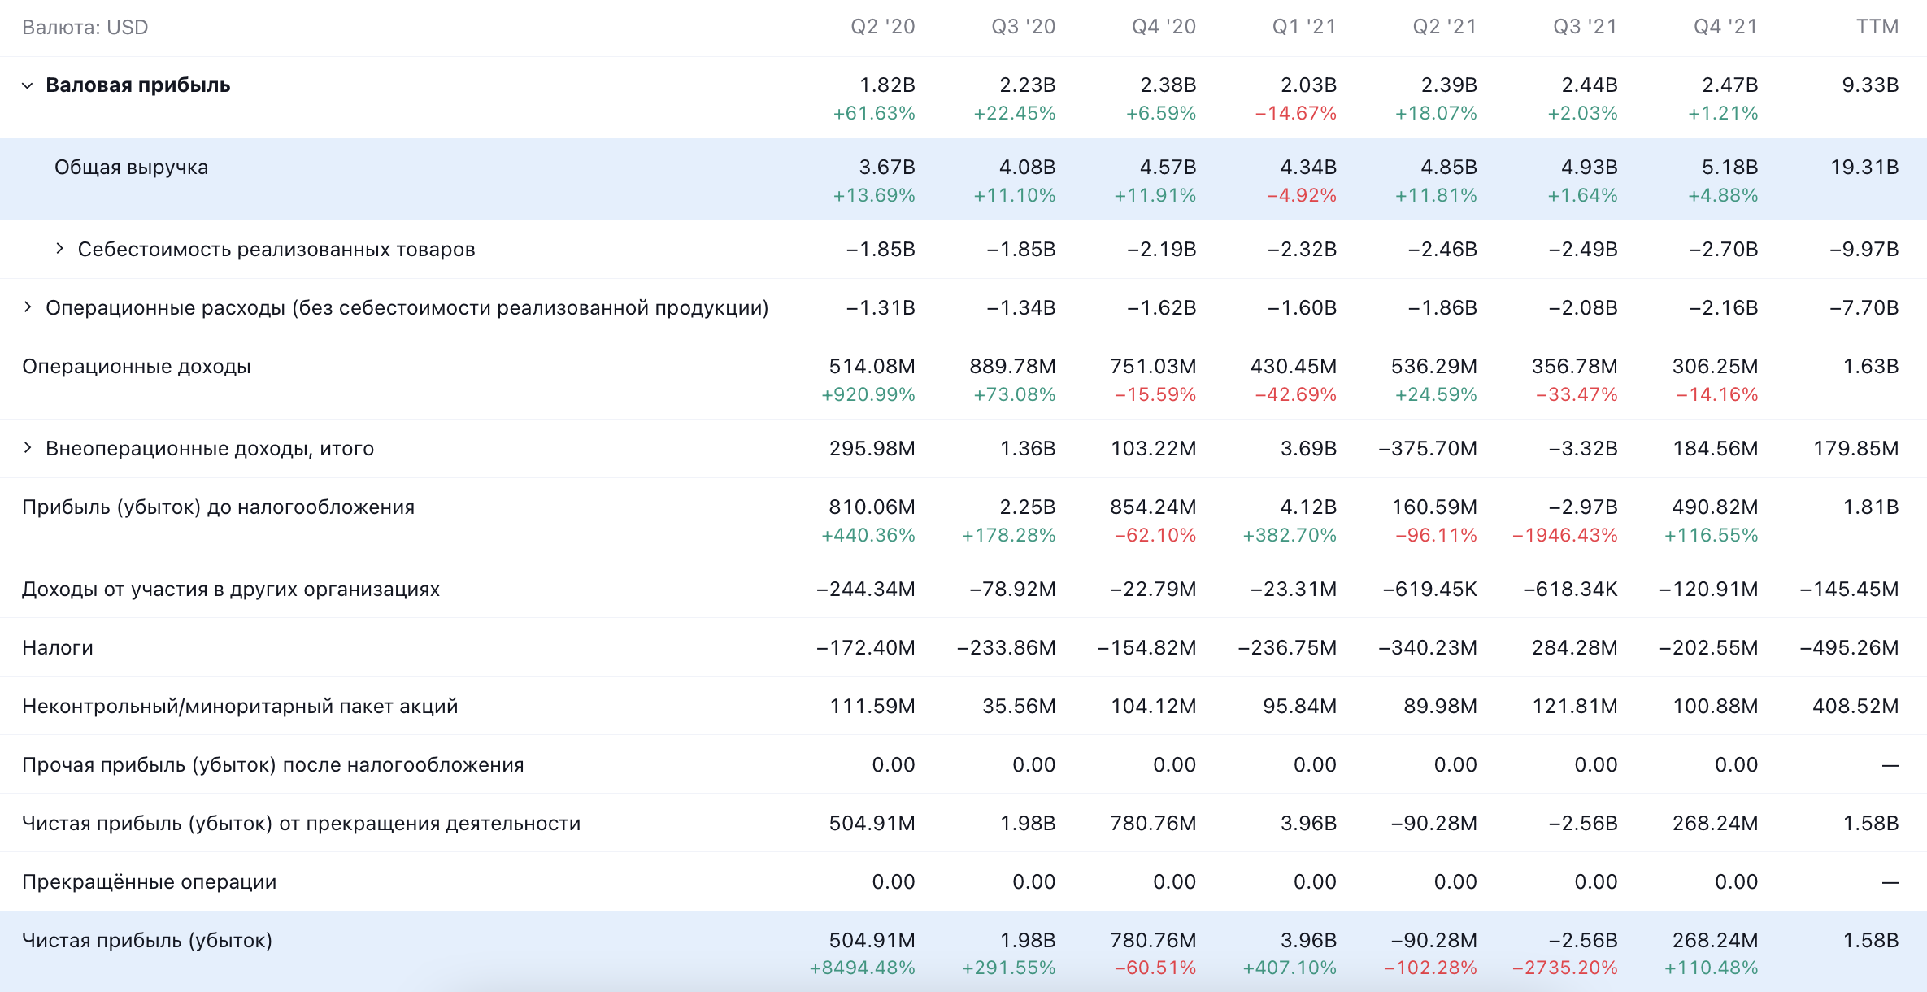
Task: Select the Q4 '20 column header
Action: [1164, 27]
